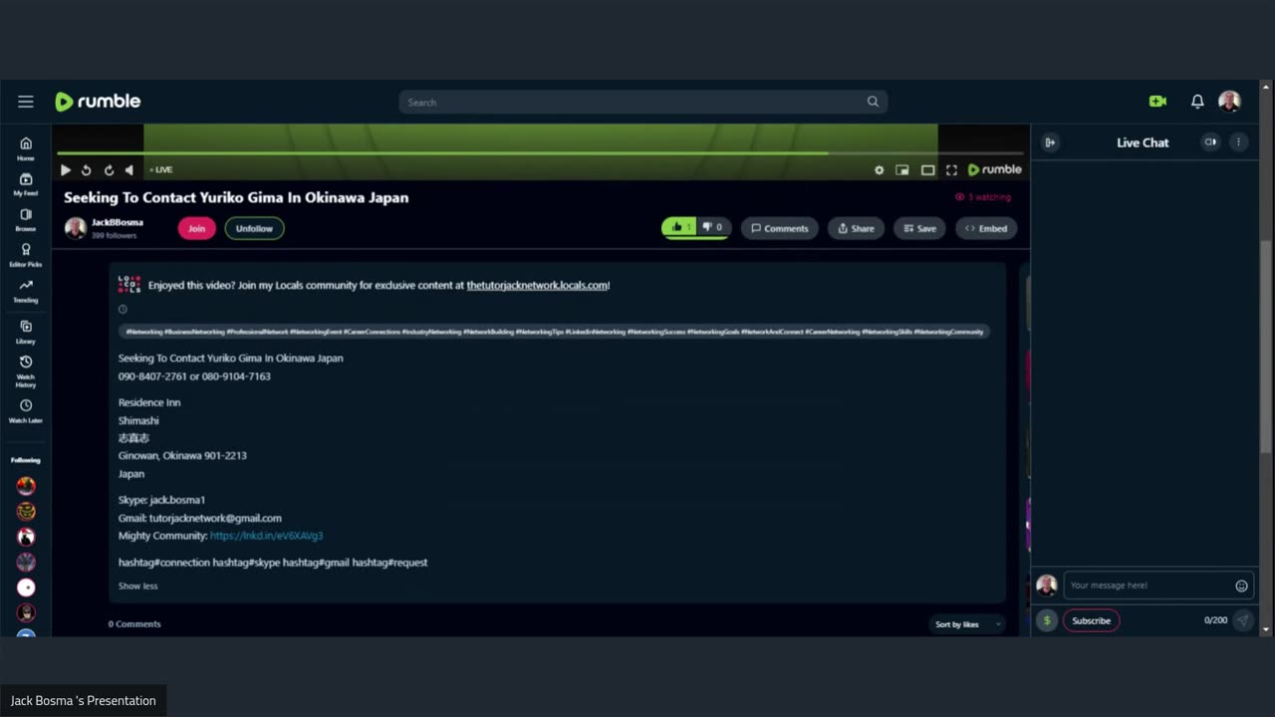
Task: Open the notifications bell
Action: point(1197,102)
